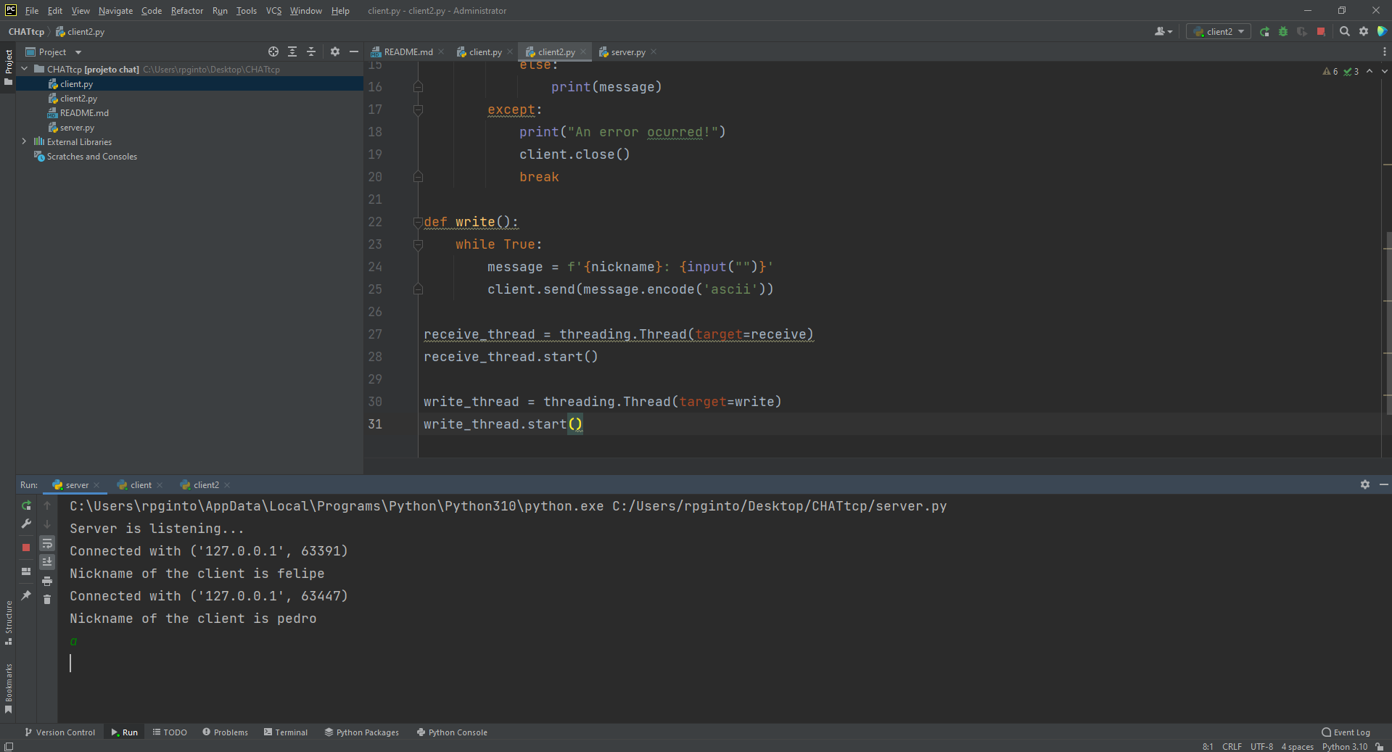Viewport: 1392px width, 752px height.
Task: Open the Refactor menu
Action: [186, 10]
